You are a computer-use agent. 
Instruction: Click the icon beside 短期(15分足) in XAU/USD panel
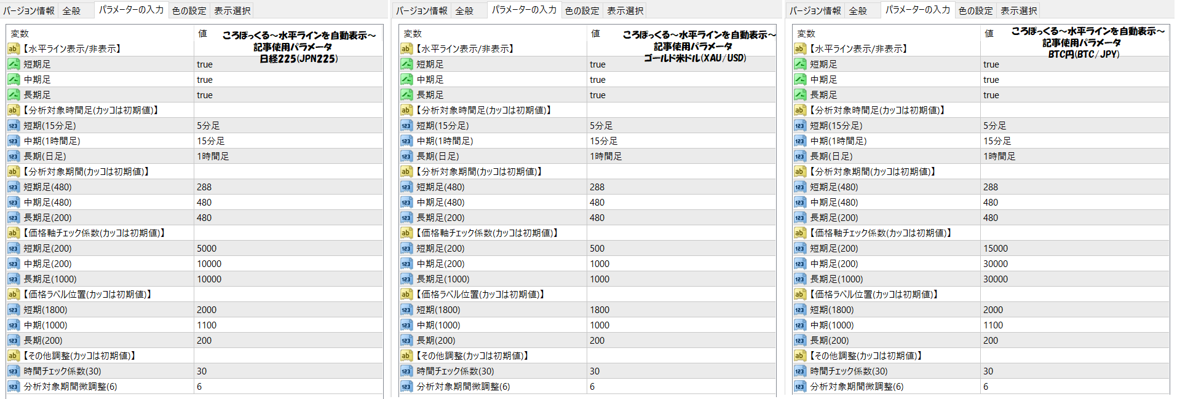(x=406, y=125)
